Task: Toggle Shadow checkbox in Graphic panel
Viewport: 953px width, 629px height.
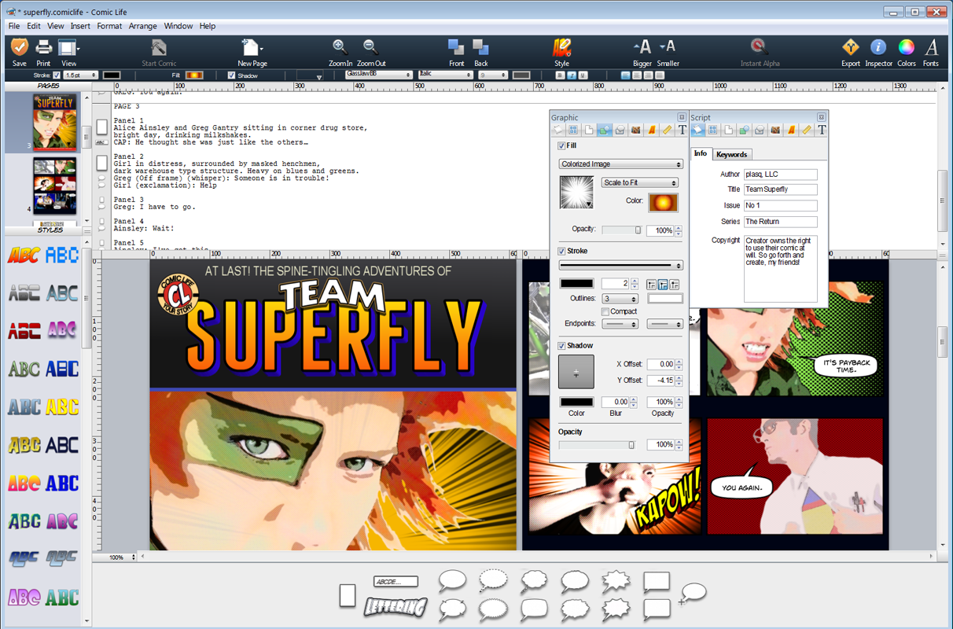Action: 561,346
